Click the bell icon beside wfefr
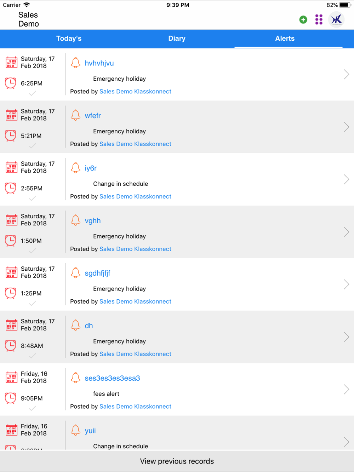Screen dimensions: 354x472 pyautogui.click(x=75, y=115)
